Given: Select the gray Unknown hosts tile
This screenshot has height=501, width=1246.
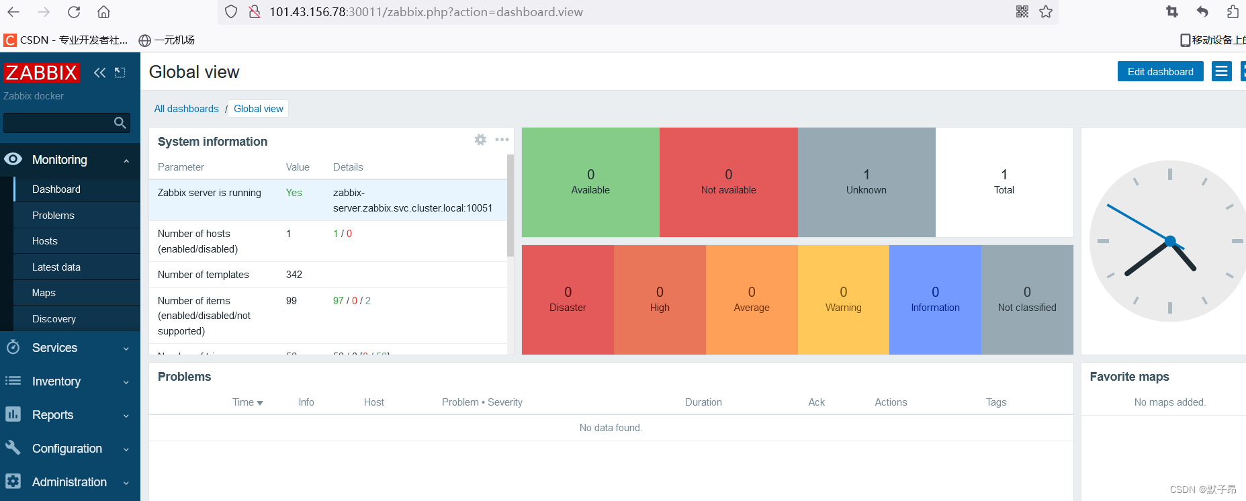Looking at the screenshot, I should tap(866, 182).
